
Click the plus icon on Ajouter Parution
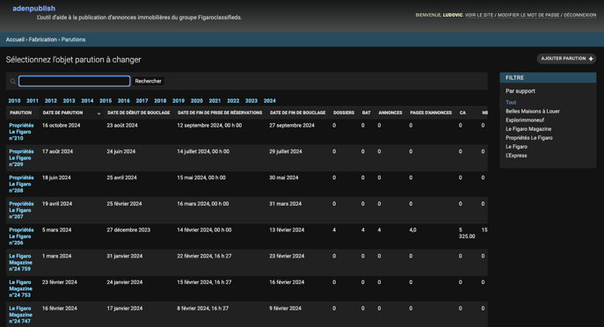pos(591,59)
